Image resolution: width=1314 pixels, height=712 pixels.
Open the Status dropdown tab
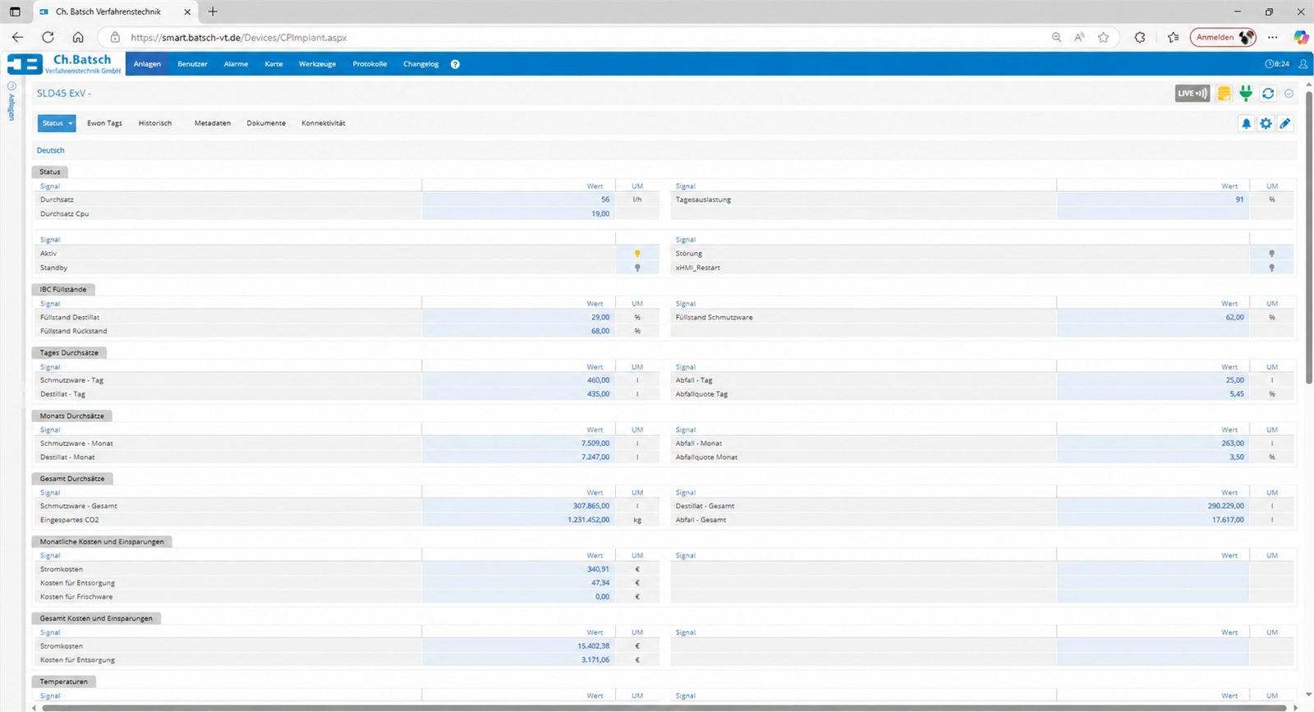click(x=57, y=123)
